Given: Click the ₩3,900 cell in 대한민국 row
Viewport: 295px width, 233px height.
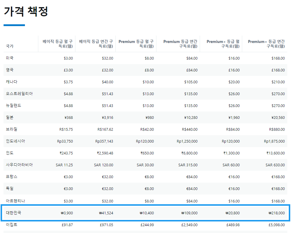Looking at the screenshot, I should pyautogui.click(x=67, y=213).
